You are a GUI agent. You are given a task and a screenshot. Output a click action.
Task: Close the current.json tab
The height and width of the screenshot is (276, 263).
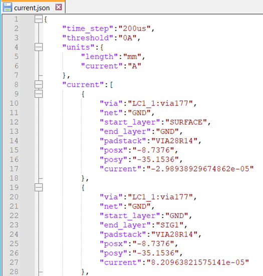click(59, 7)
